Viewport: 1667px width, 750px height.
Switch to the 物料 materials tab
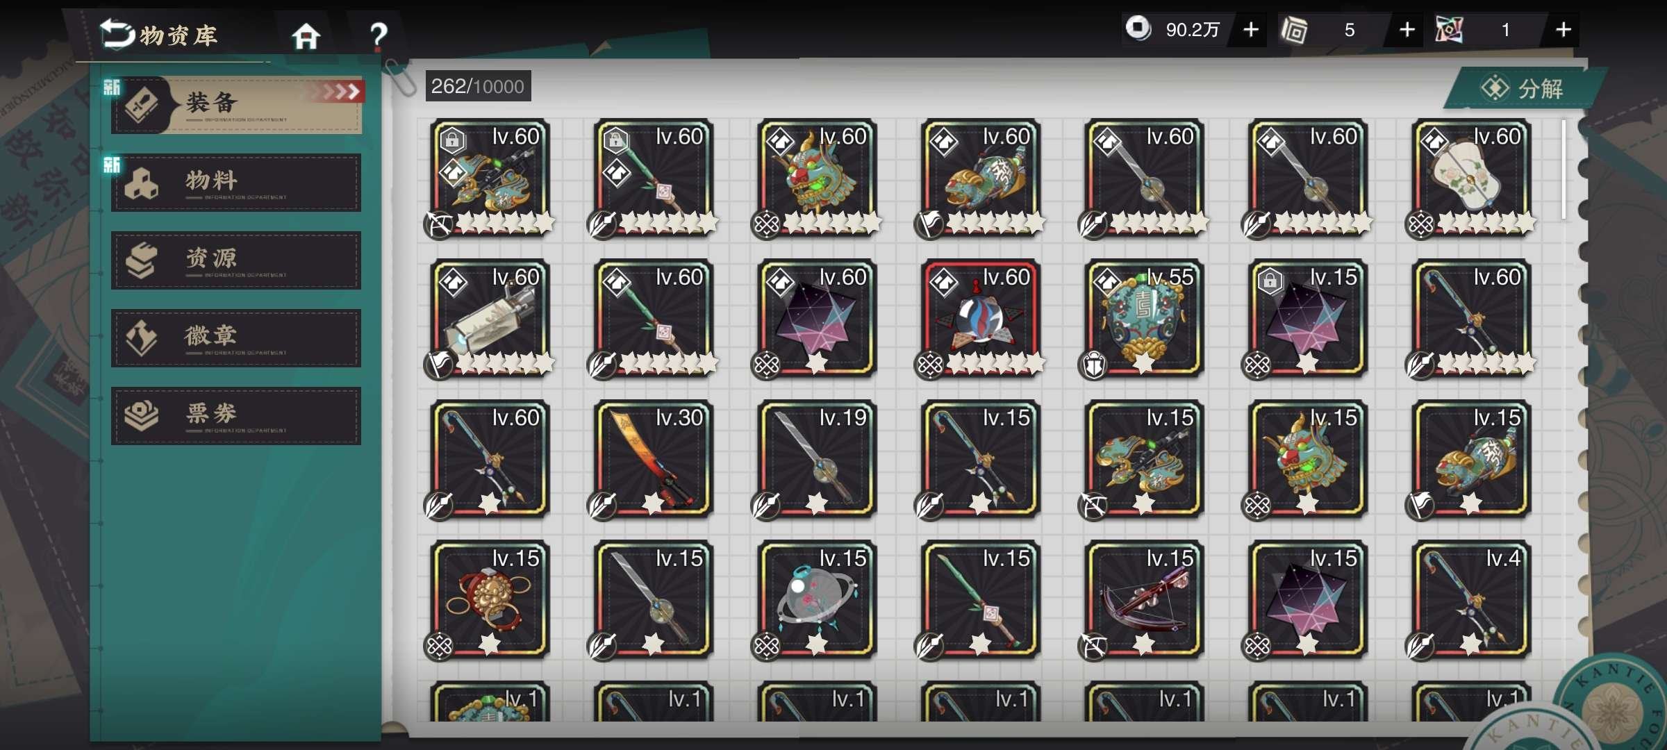click(236, 183)
